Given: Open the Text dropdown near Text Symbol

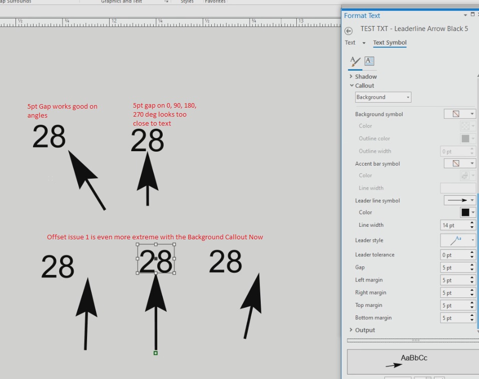Looking at the screenshot, I should [x=353, y=43].
